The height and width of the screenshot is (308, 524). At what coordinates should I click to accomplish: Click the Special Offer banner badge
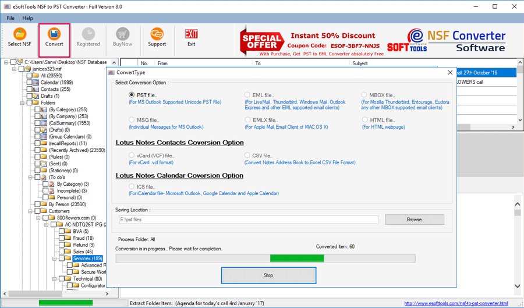click(x=261, y=41)
